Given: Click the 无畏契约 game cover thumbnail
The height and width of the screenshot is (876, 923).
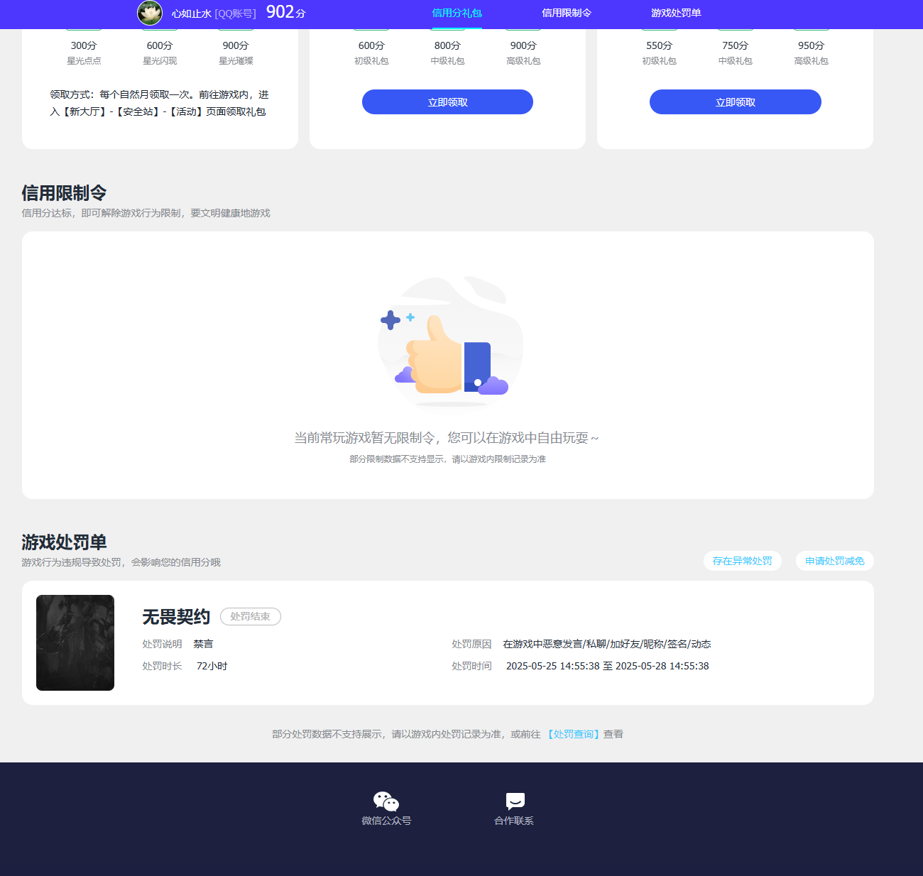Looking at the screenshot, I should [75, 642].
